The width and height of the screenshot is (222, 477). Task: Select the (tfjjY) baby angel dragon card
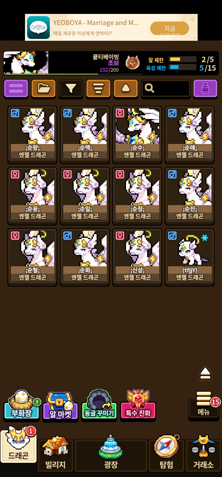click(x=190, y=257)
